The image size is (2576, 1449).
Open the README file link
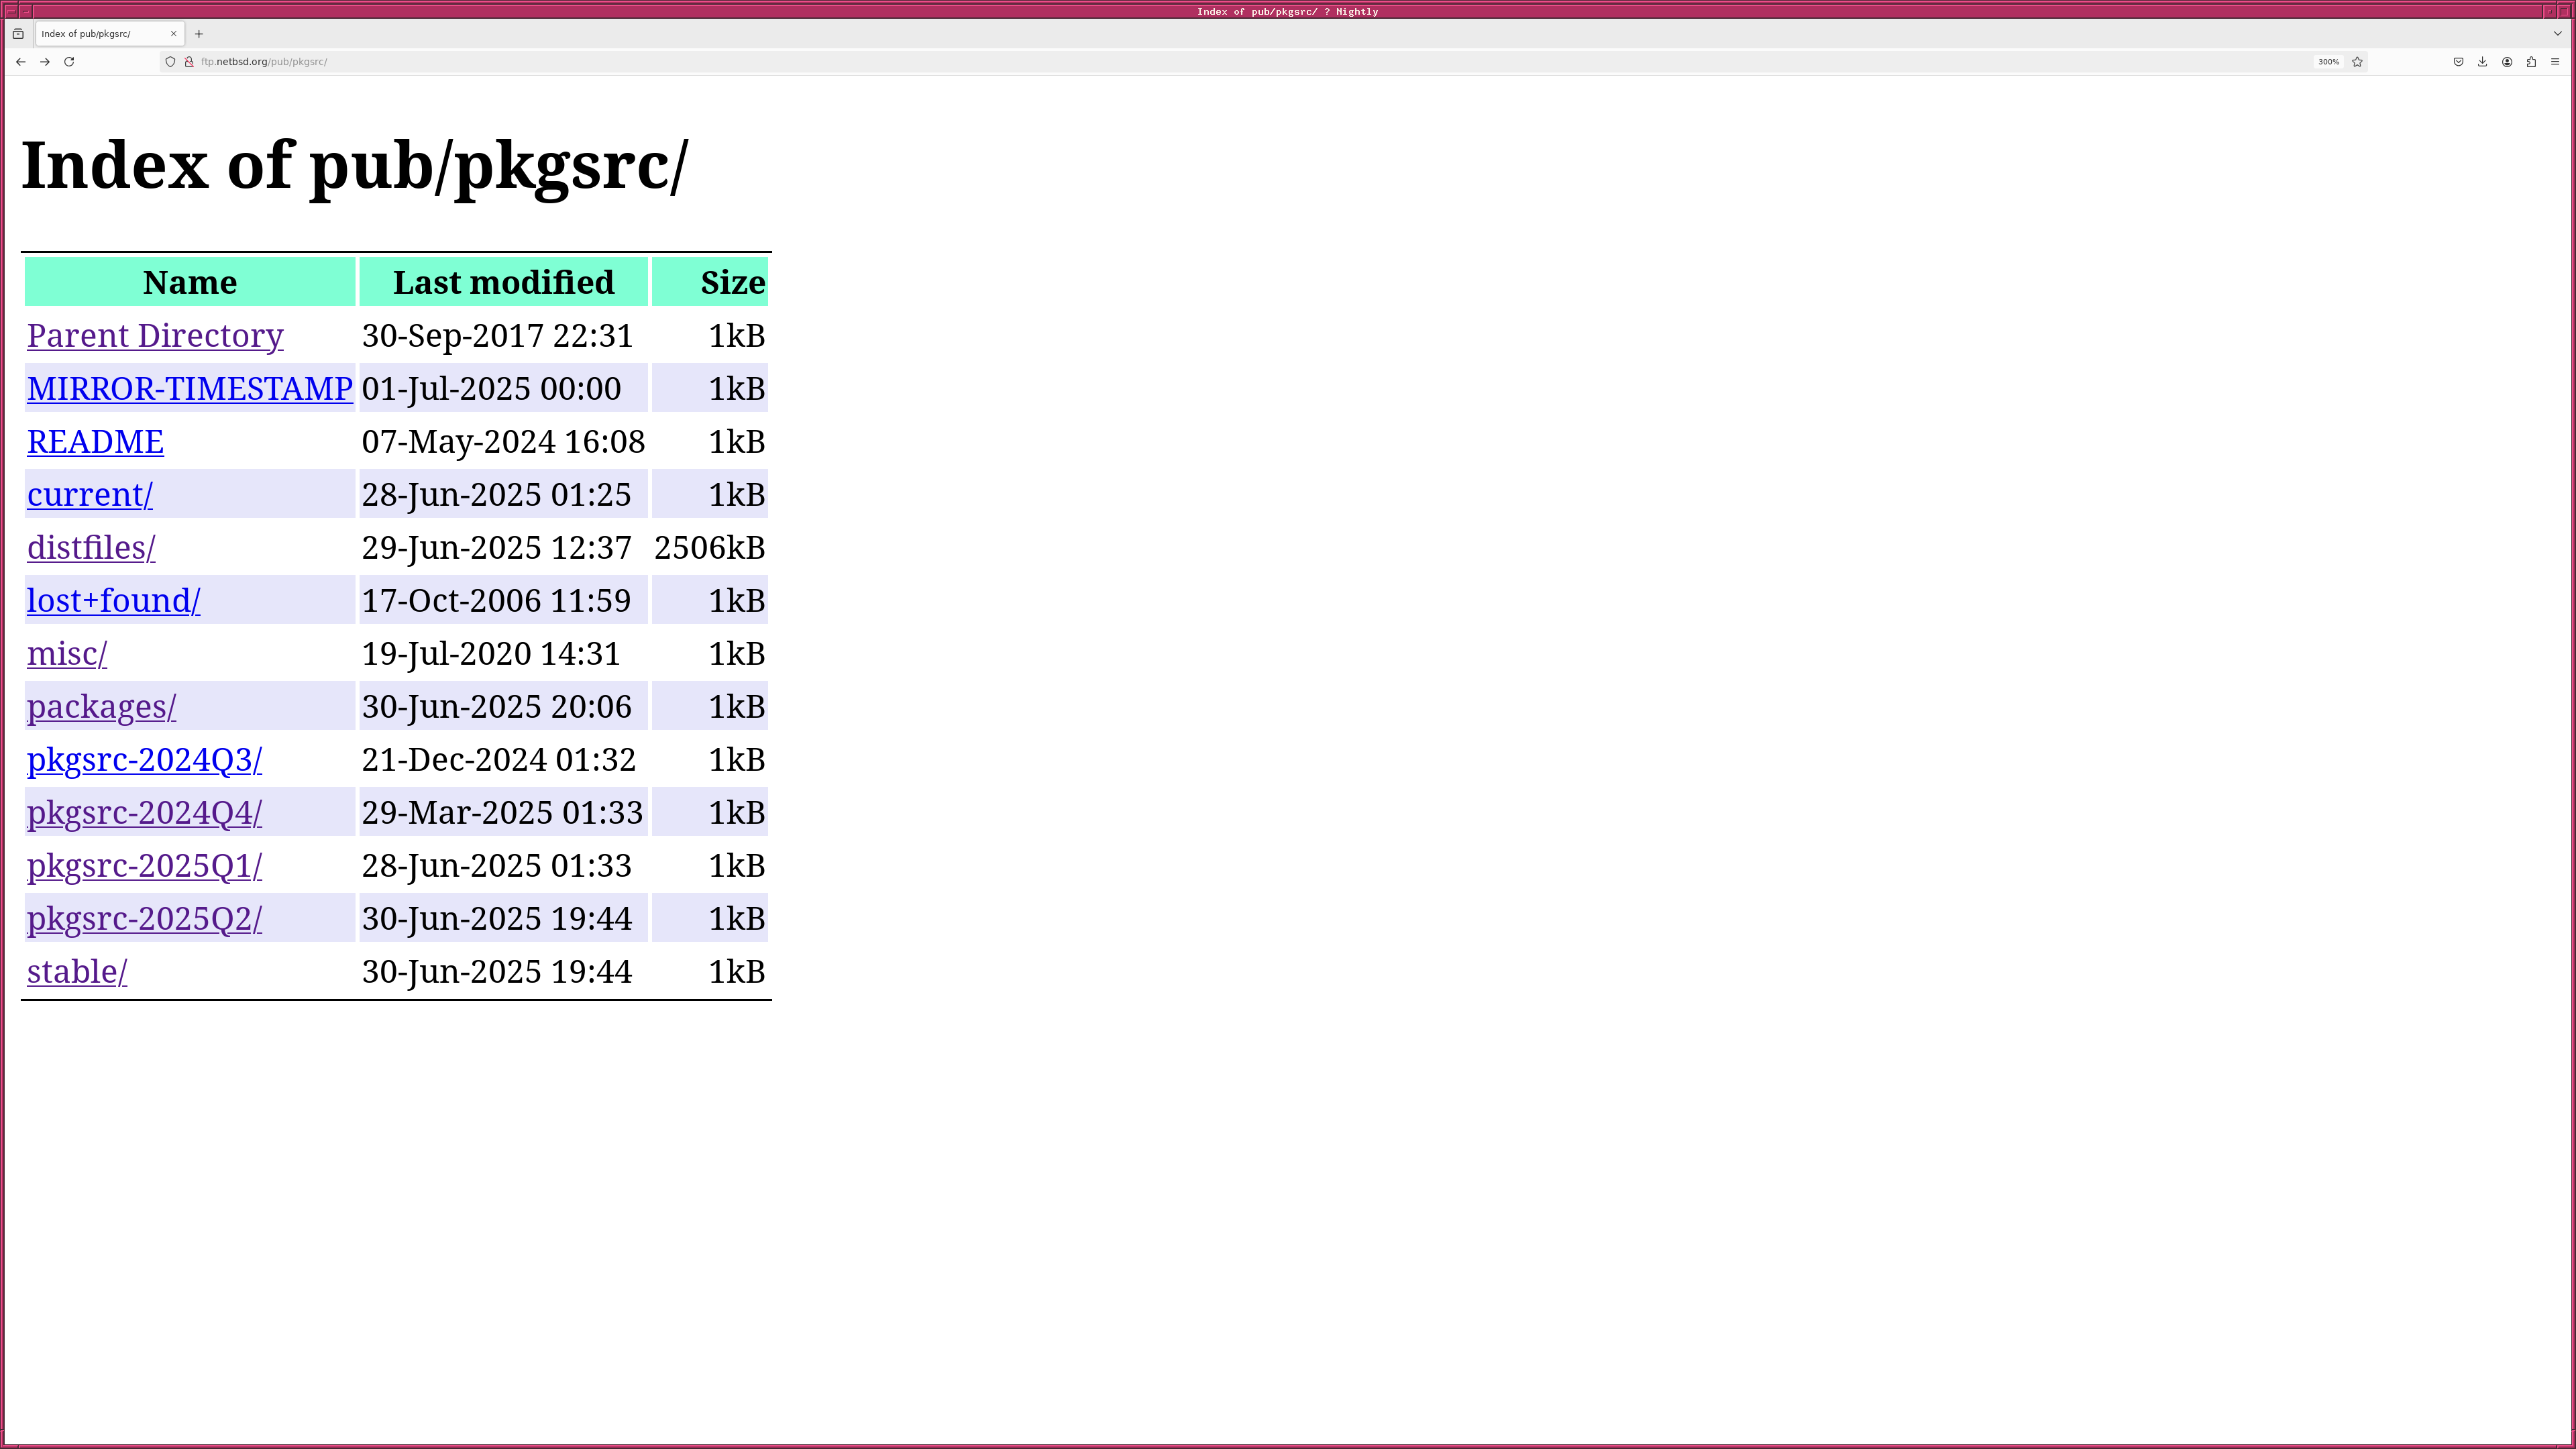coord(95,441)
